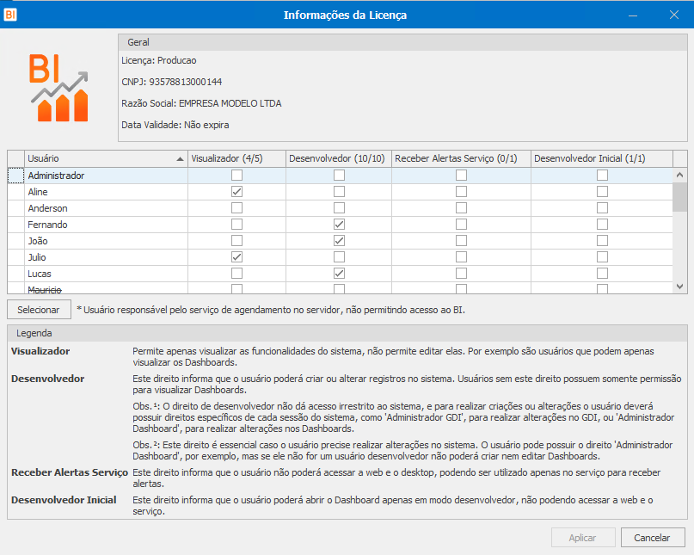
Task: Click the Visualizador (4/5) column header
Action: (x=236, y=158)
